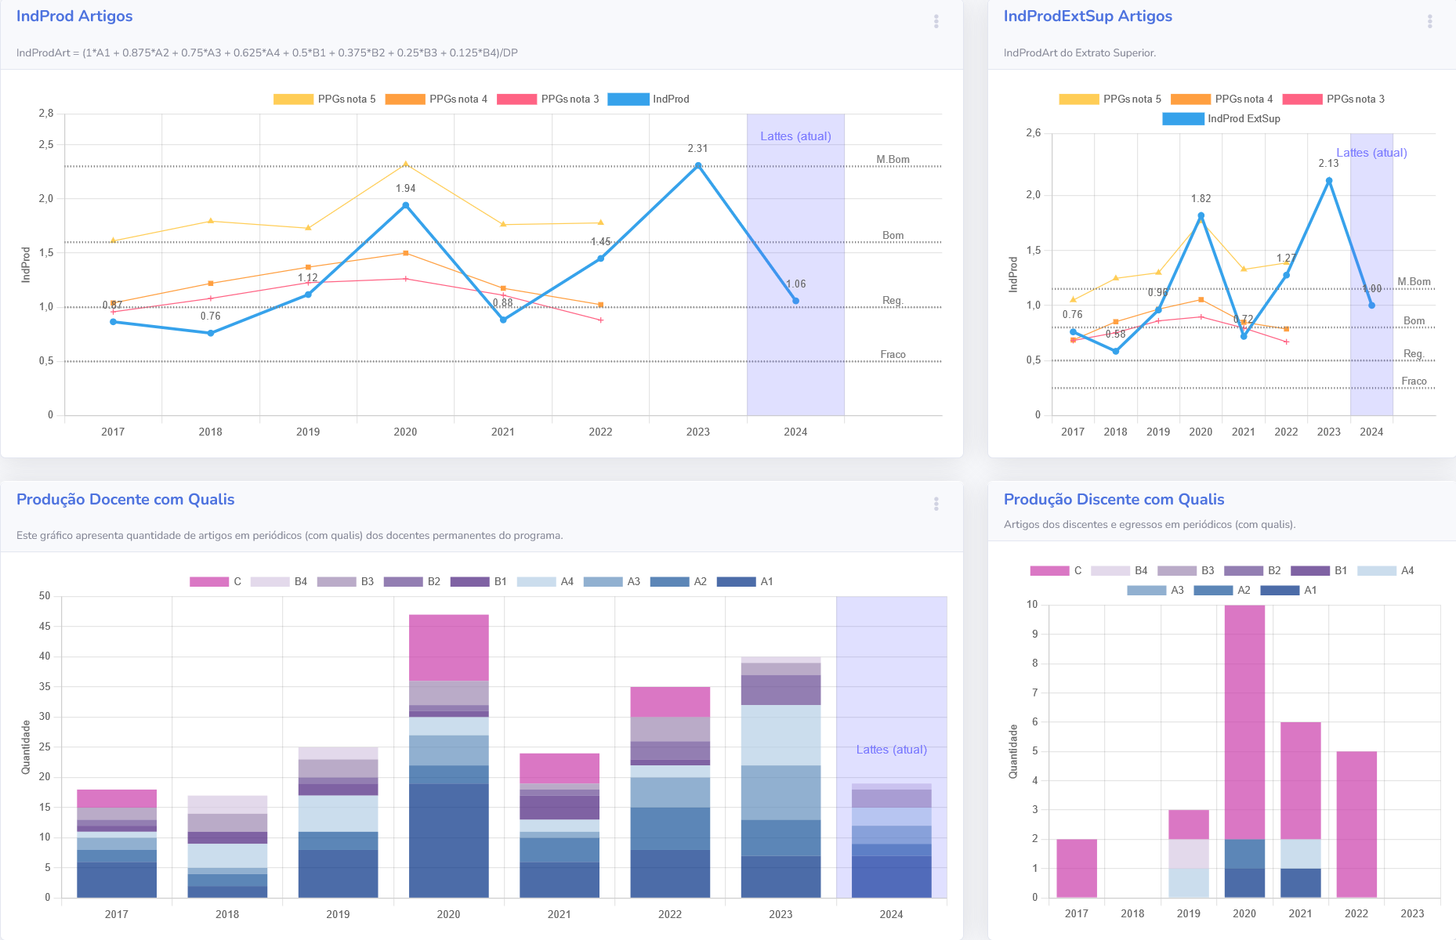1456x940 pixels.
Task: Toggle PPGs nota 4 legend in IndProd Artigos chart
Action: pos(436,99)
